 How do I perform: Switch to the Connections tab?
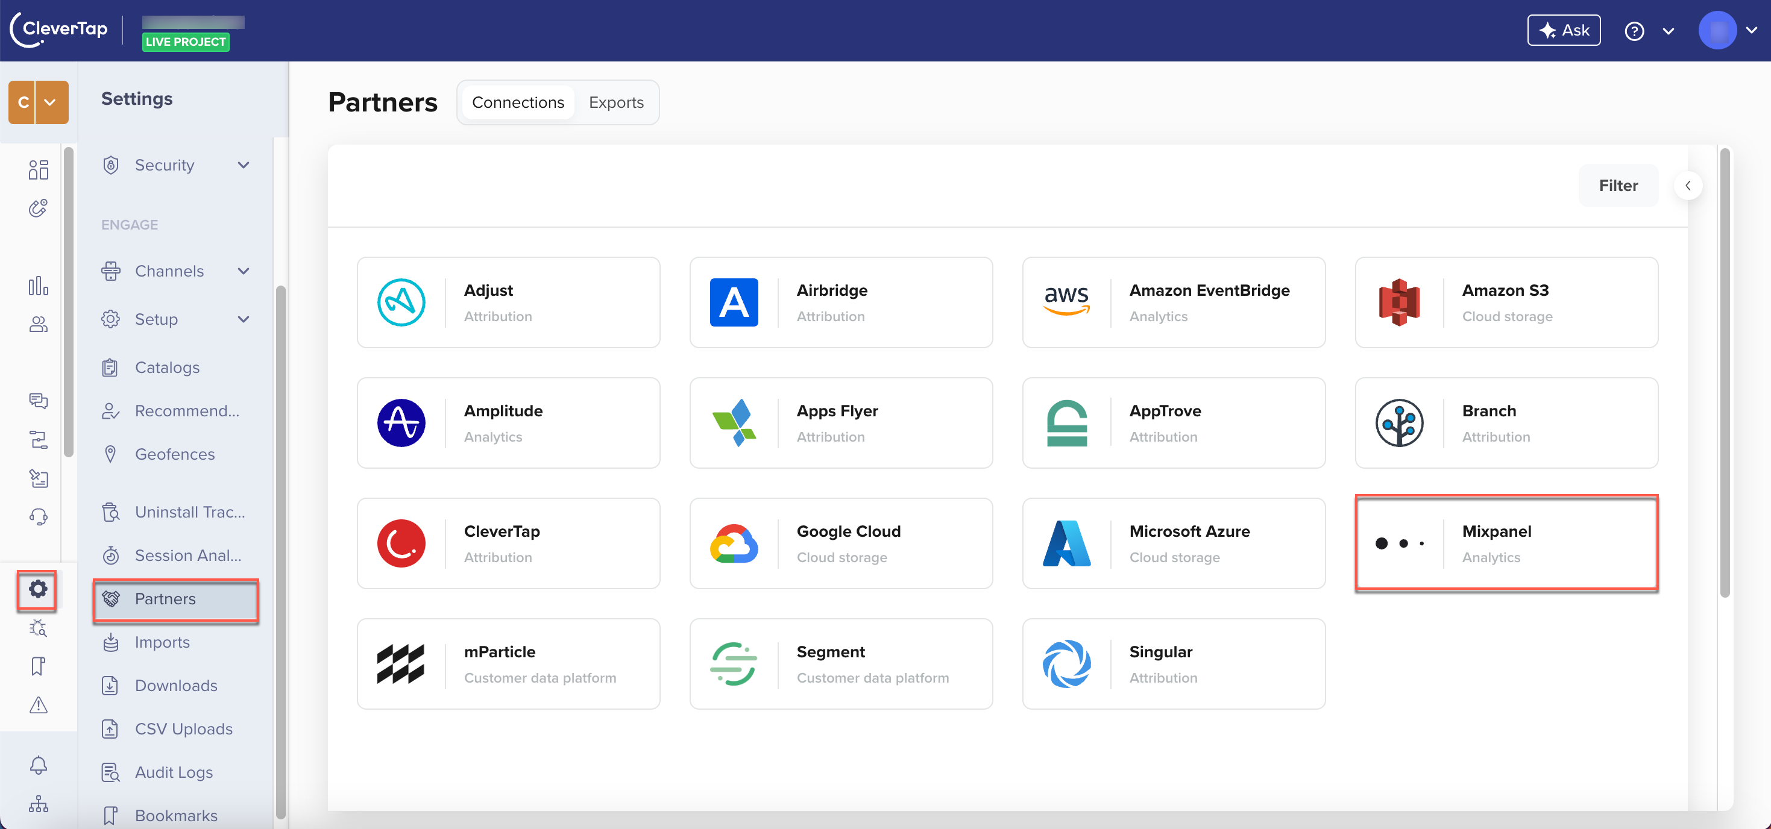(518, 102)
